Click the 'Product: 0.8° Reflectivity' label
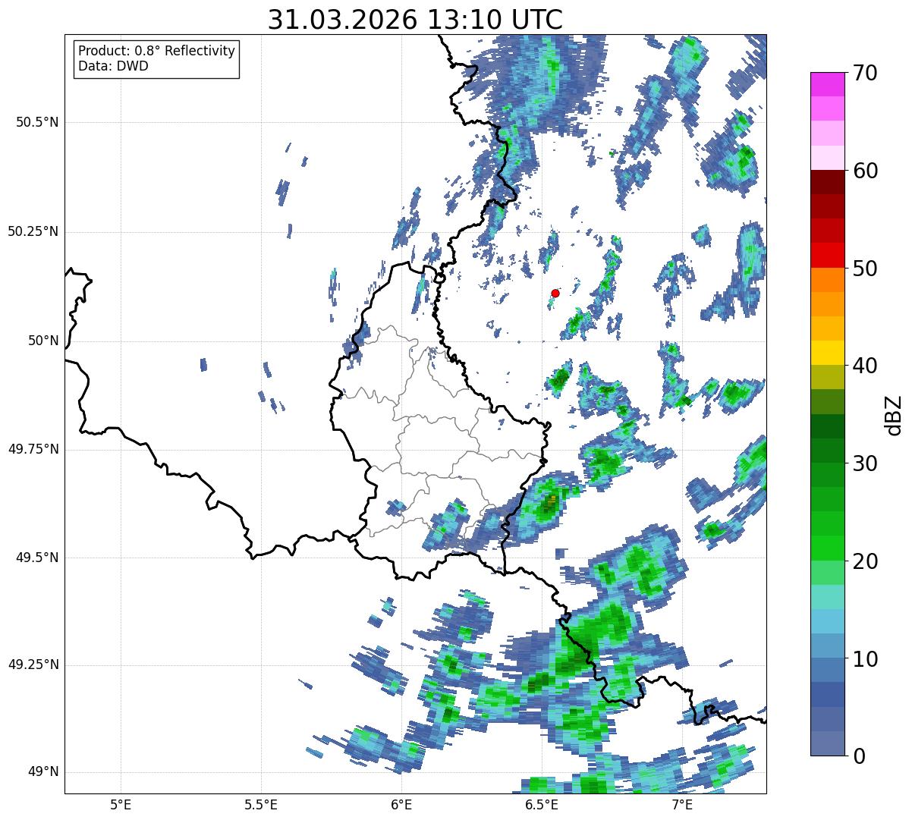This screenshot has height=820, width=912. pyautogui.click(x=156, y=51)
